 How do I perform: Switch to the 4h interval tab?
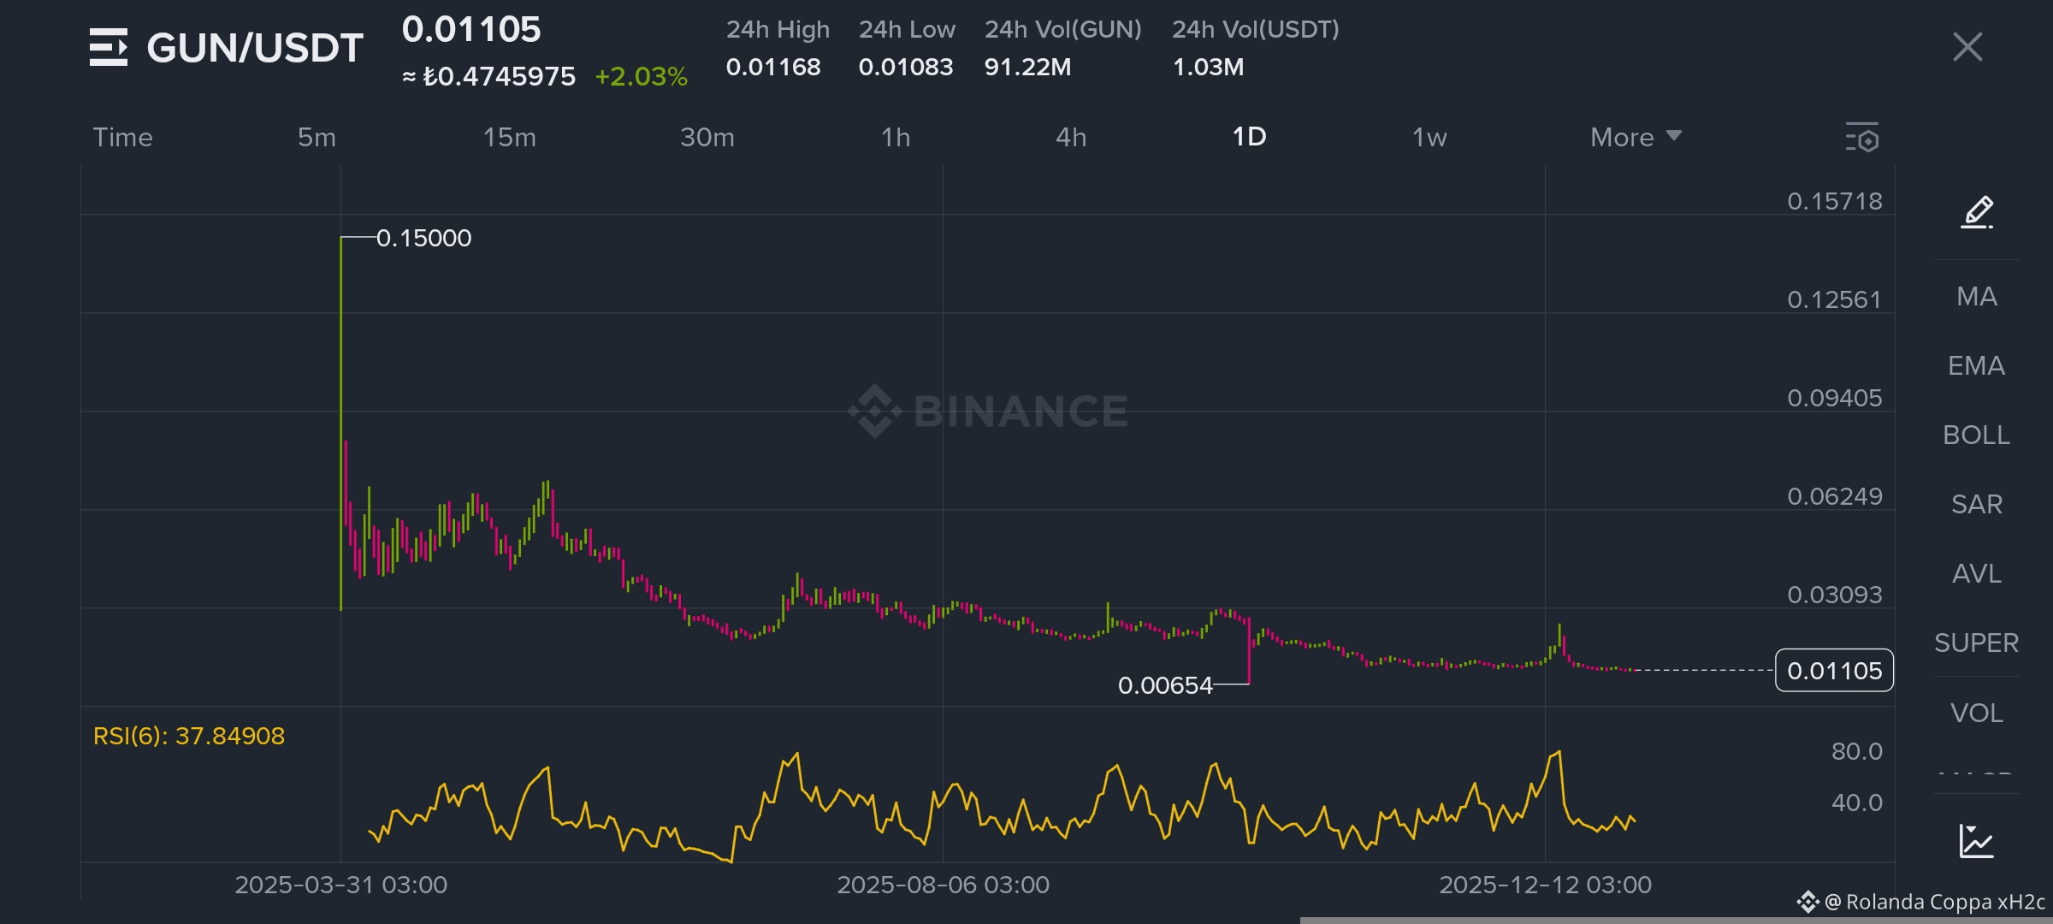(1071, 138)
